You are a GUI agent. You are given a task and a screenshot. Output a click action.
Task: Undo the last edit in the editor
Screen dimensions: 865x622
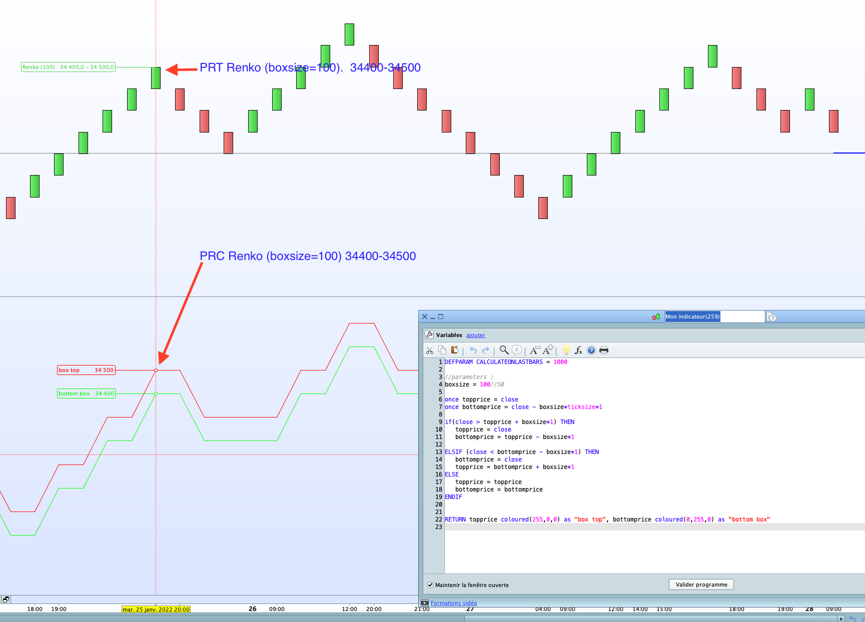pos(473,350)
